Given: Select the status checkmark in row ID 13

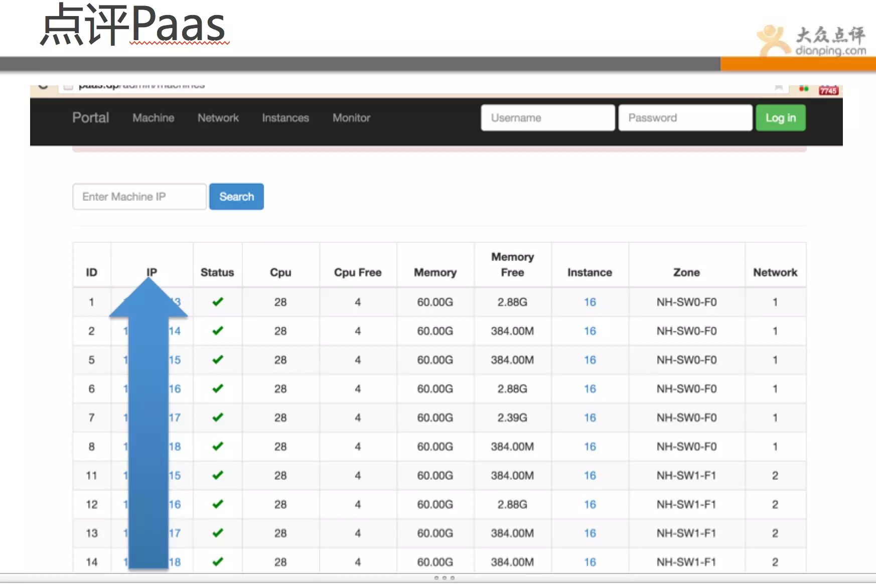Looking at the screenshot, I should (217, 533).
